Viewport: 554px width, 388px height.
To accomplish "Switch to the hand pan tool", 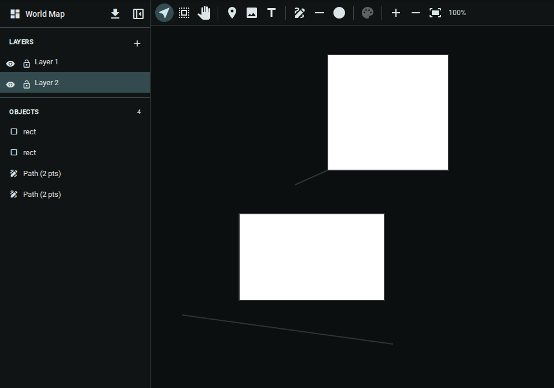I will coord(204,12).
